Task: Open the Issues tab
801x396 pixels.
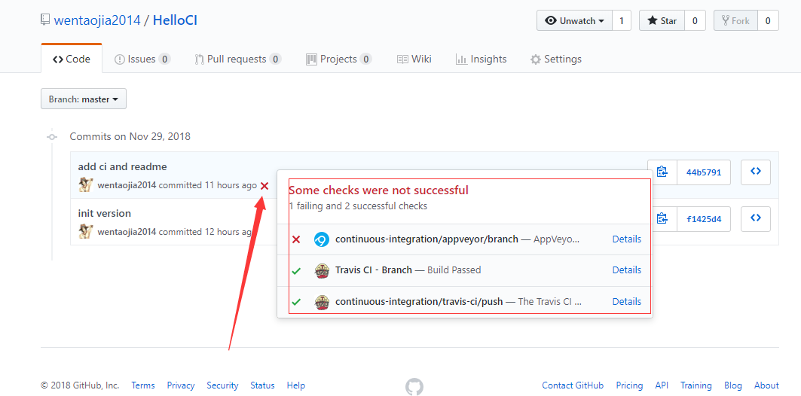Action: point(142,59)
